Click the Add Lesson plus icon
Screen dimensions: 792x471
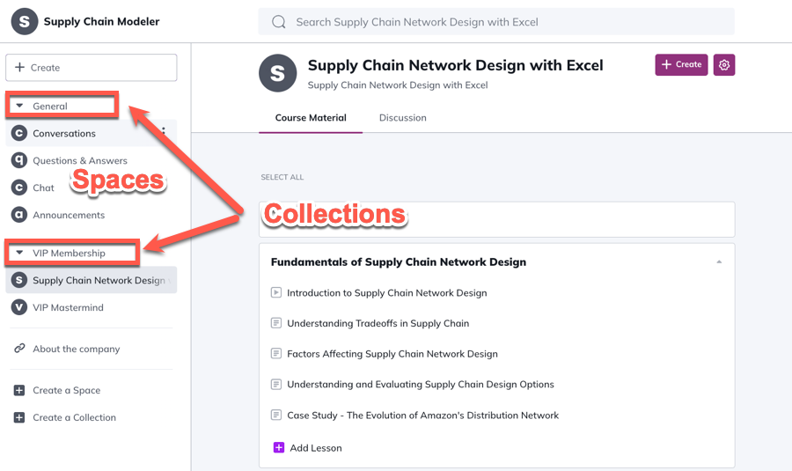click(279, 448)
